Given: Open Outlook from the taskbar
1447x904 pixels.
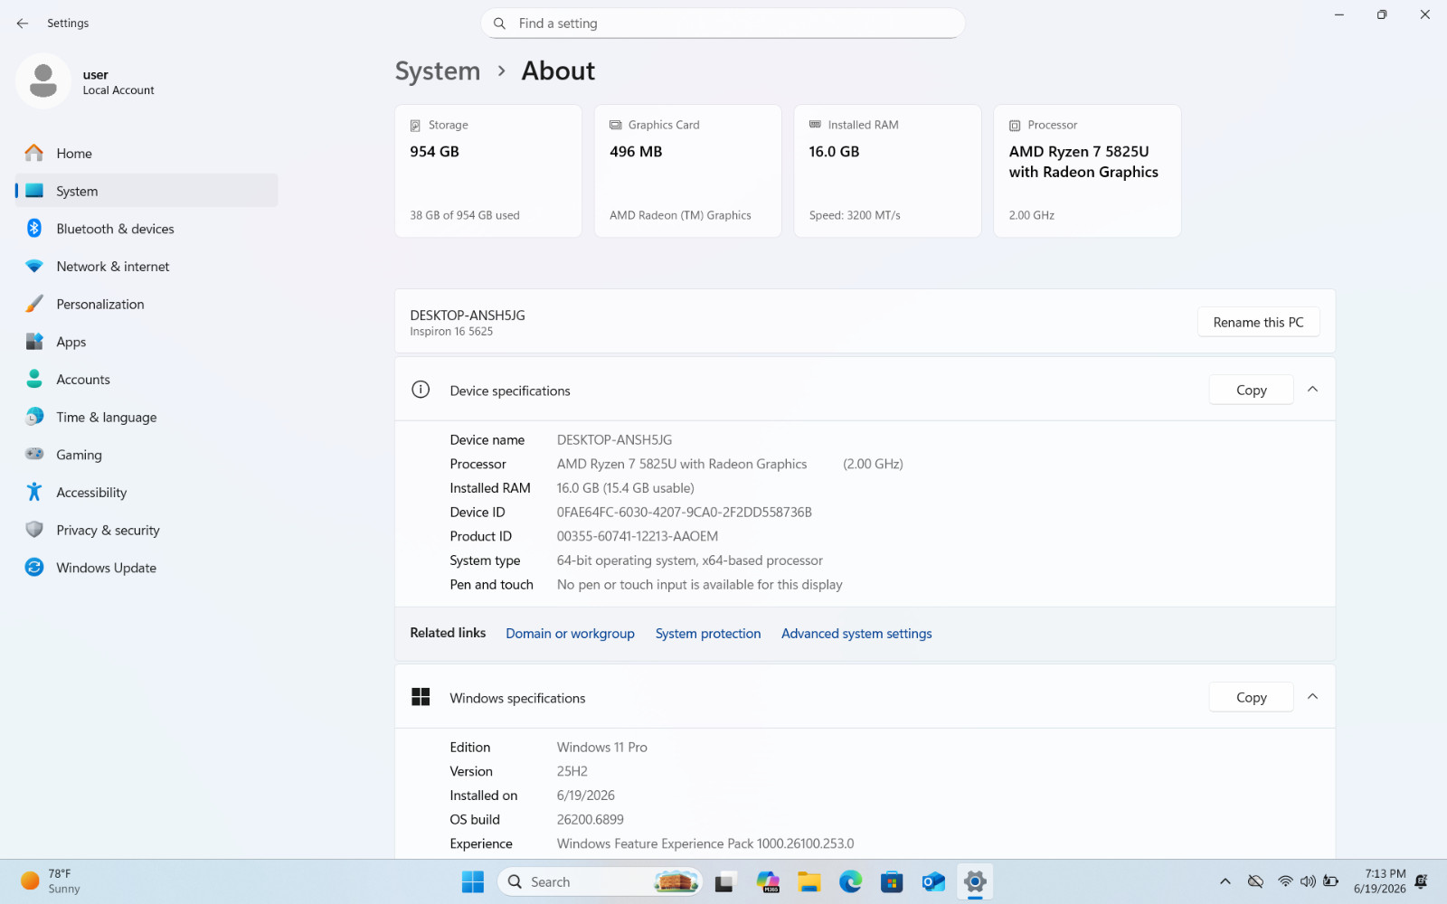Looking at the screenshot, I should [x=933, y=882].
